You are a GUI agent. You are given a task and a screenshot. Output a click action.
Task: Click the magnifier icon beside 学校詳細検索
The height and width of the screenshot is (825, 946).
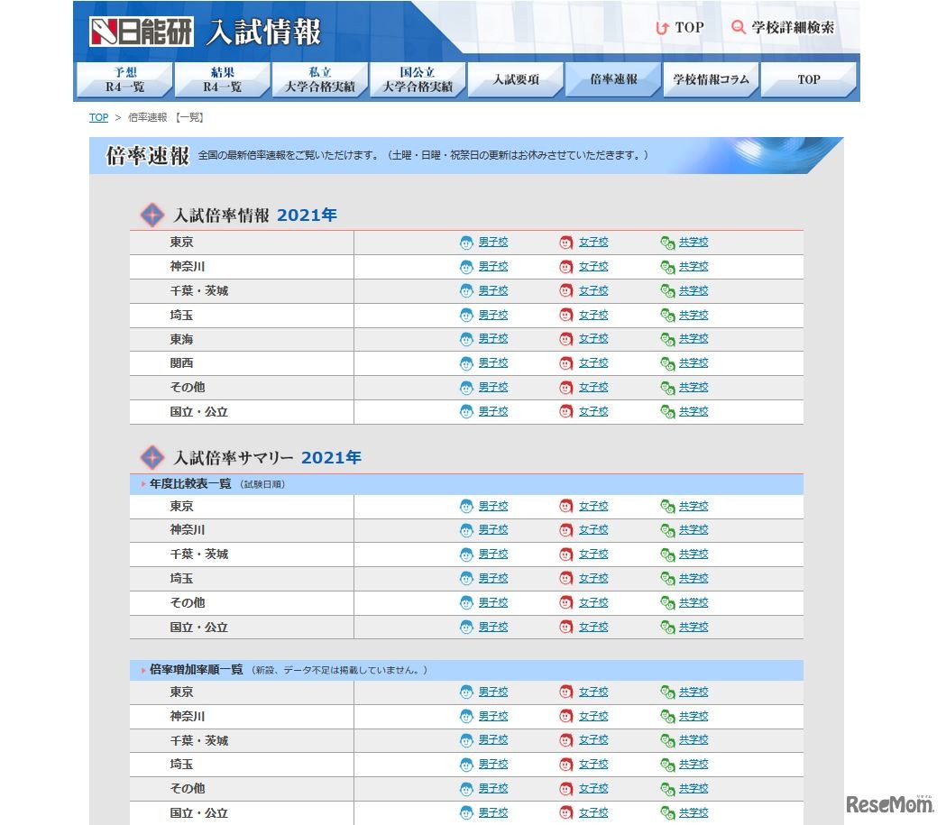(738, 27)
